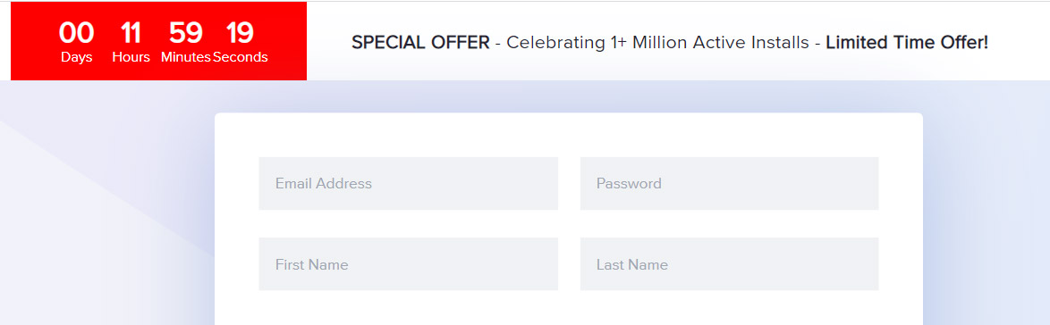Click into the Email Address field

coord(408,183)
